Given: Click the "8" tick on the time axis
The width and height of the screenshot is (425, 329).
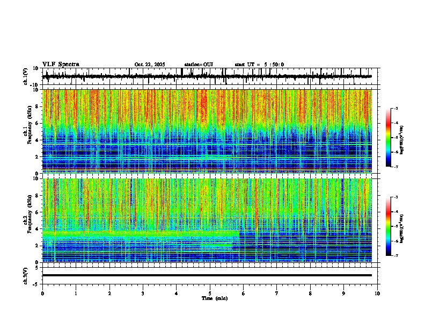Looking at the screenshot, I should [x=310, y=294].
